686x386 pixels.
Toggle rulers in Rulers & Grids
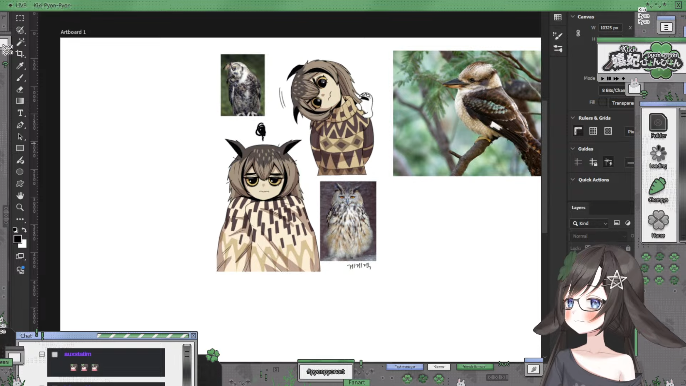(x=578, y=131)
